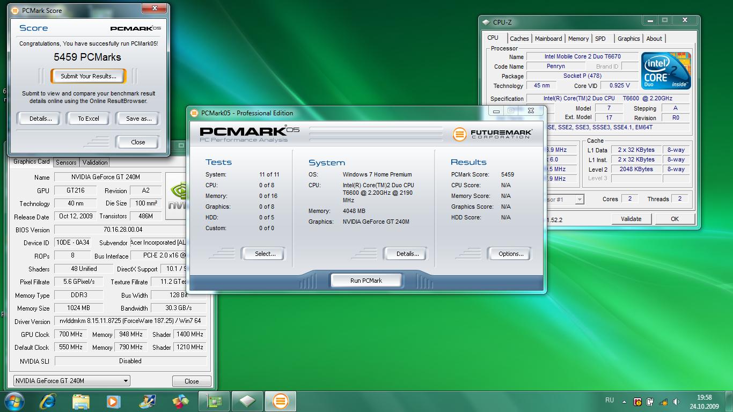Click the Driver Version field in GPU-Z
Screen dimensions: 733x412
(129, 321)
